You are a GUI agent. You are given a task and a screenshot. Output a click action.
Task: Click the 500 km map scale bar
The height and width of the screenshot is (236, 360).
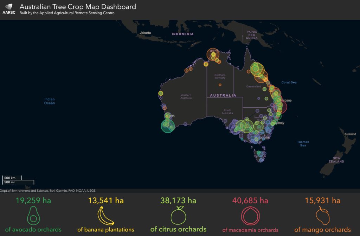pyautogui.click(x=13, y=178)
